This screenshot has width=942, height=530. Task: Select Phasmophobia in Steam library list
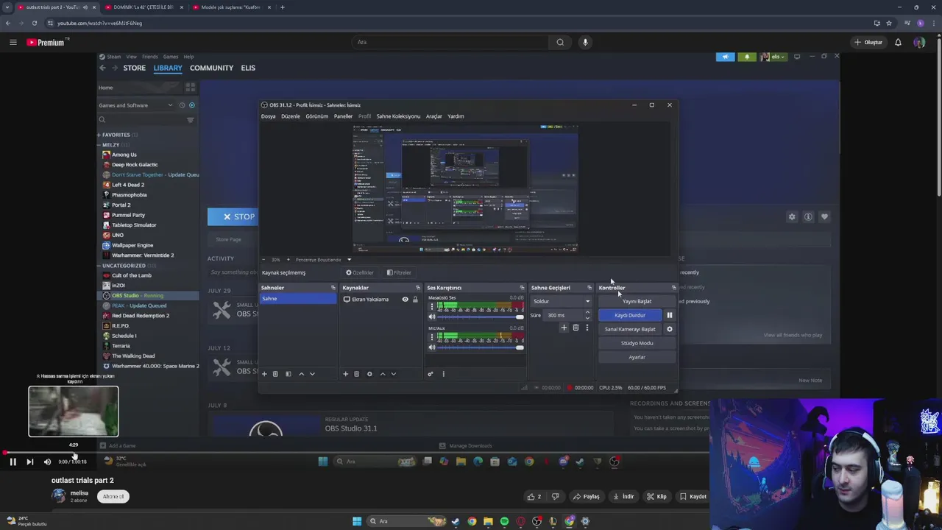(130, 195)
